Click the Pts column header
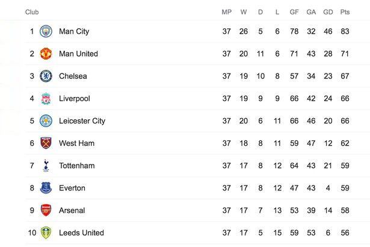 345,12
